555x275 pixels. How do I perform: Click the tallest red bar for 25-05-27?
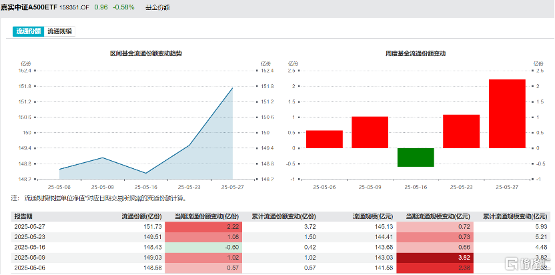[507, 113]
